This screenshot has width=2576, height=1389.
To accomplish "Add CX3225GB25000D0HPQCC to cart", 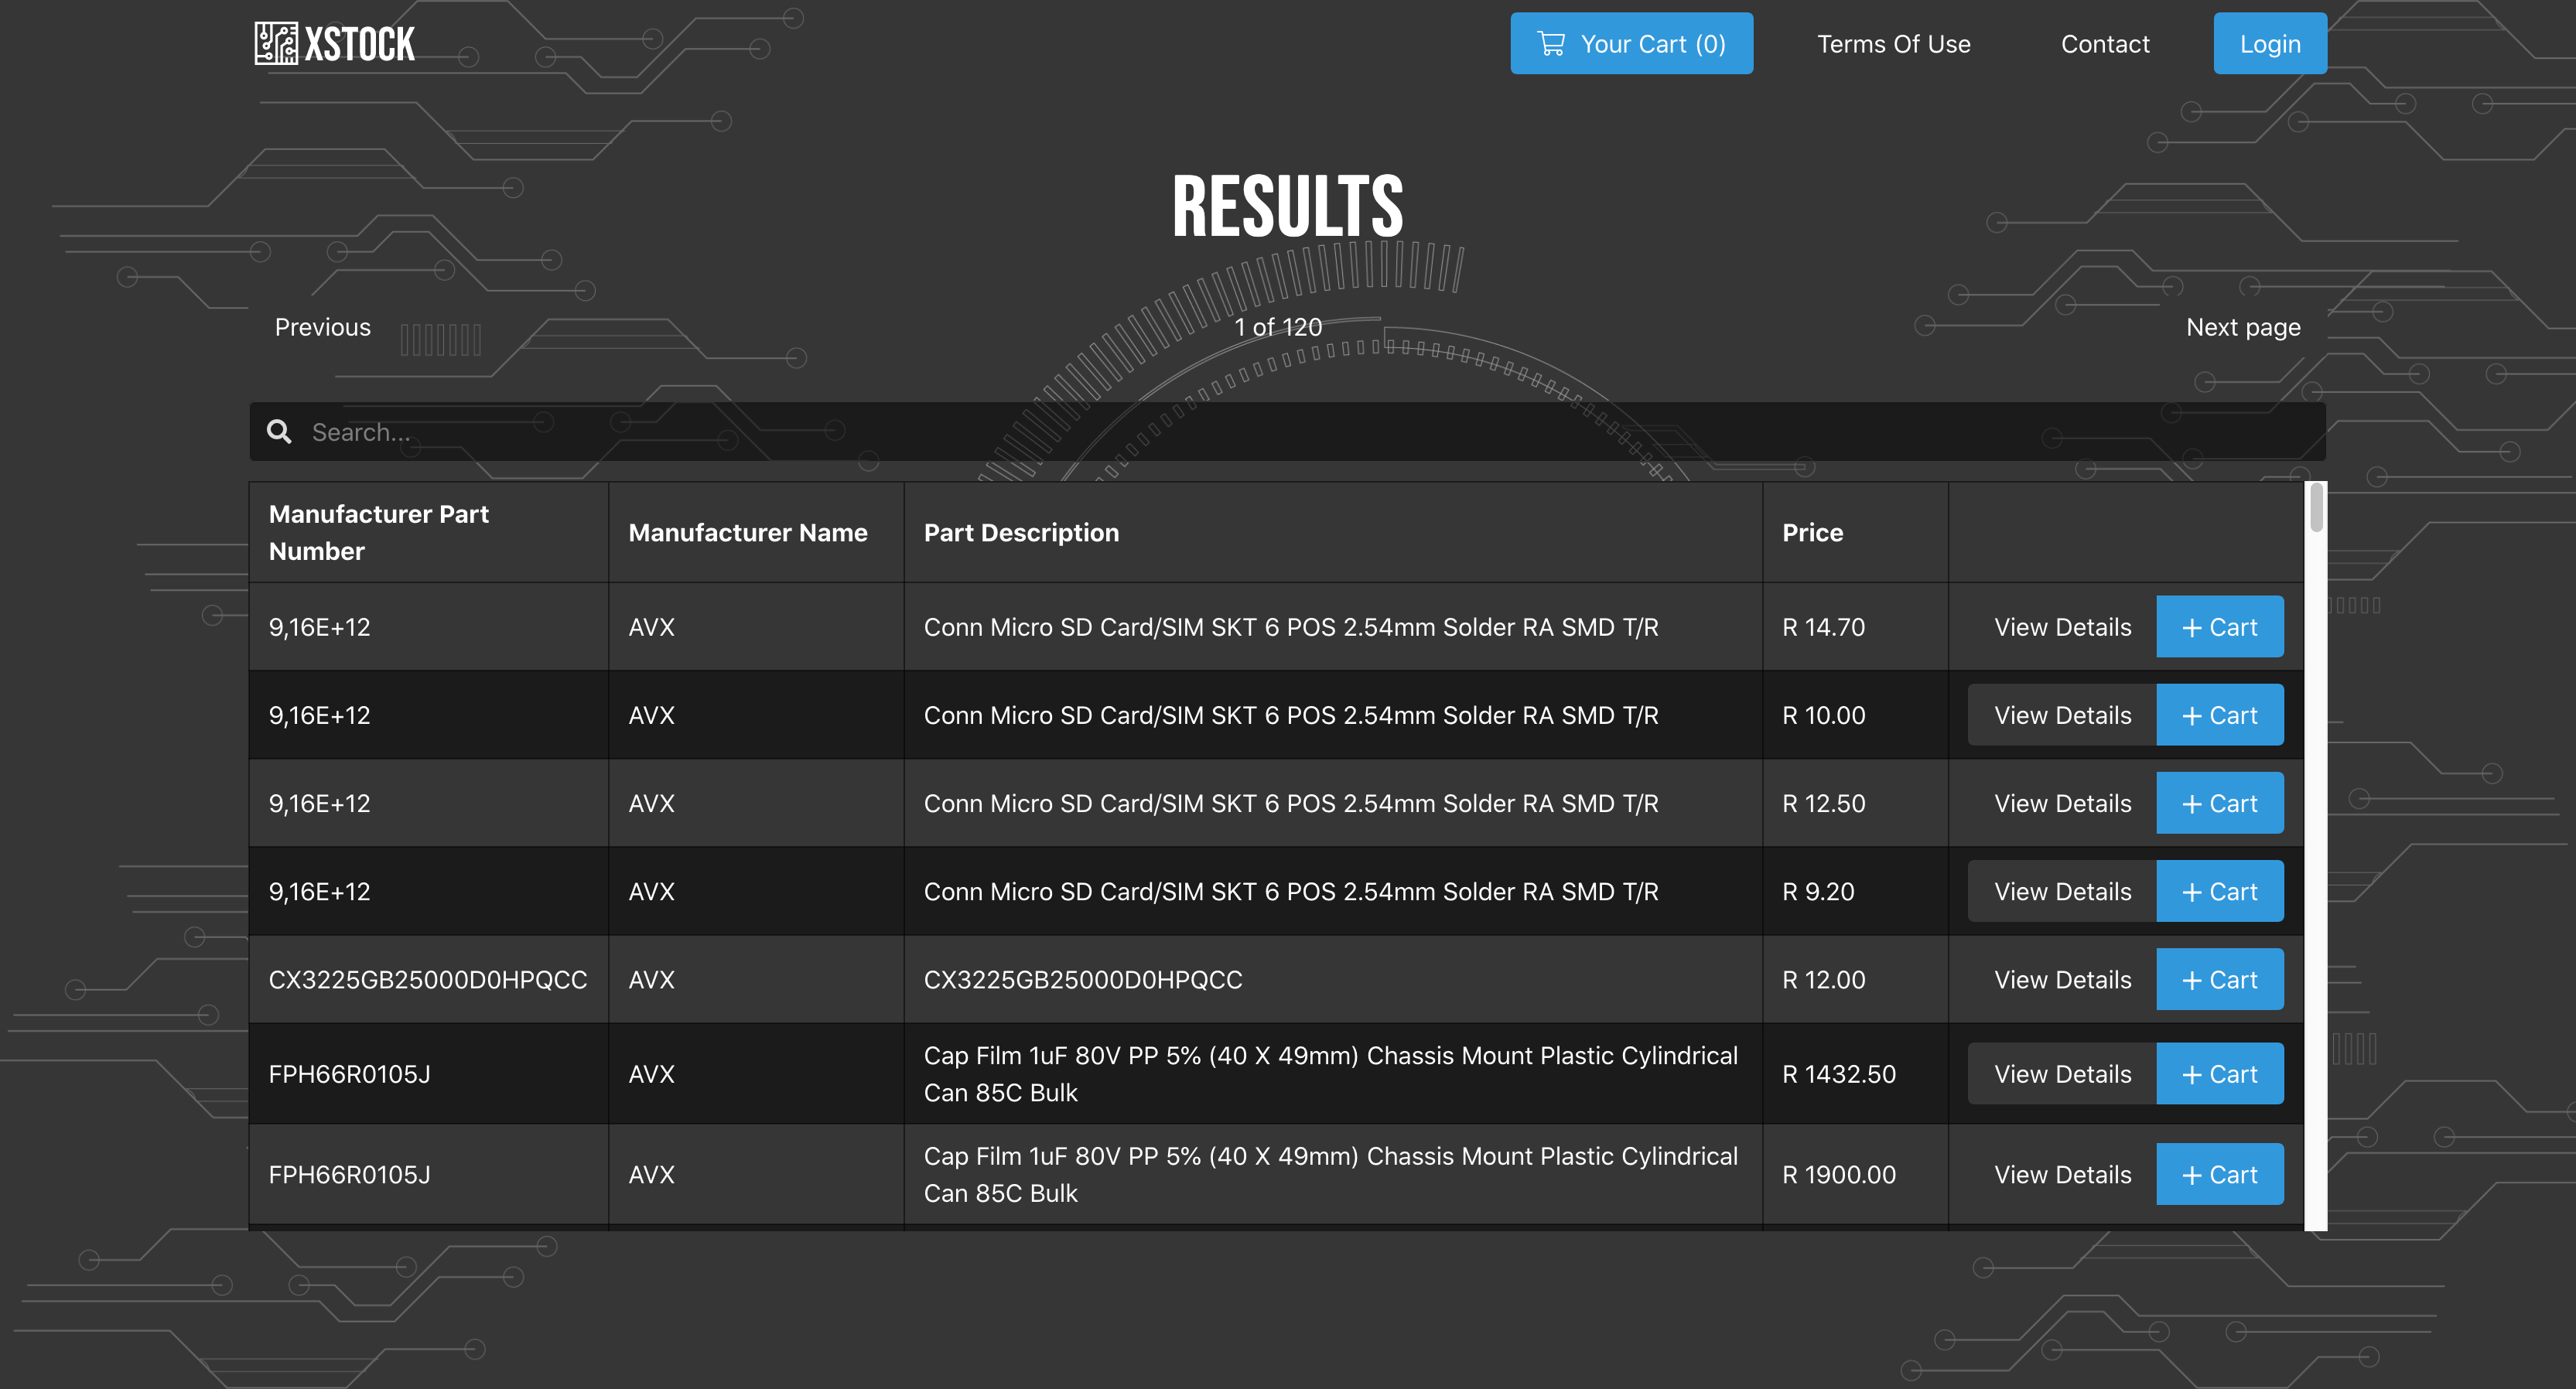I will point(2219,980).
